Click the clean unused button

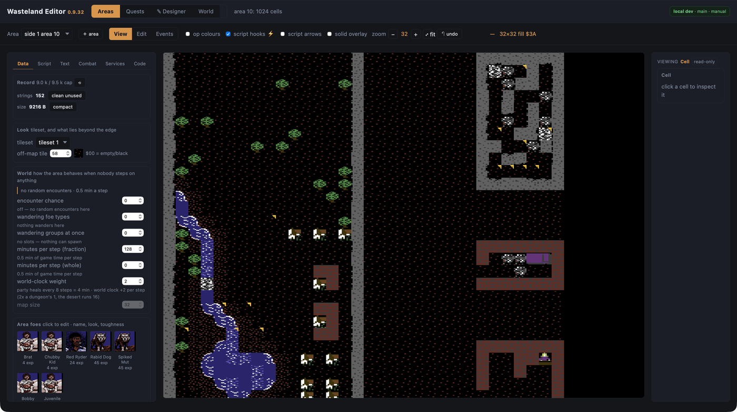[66, 96]
